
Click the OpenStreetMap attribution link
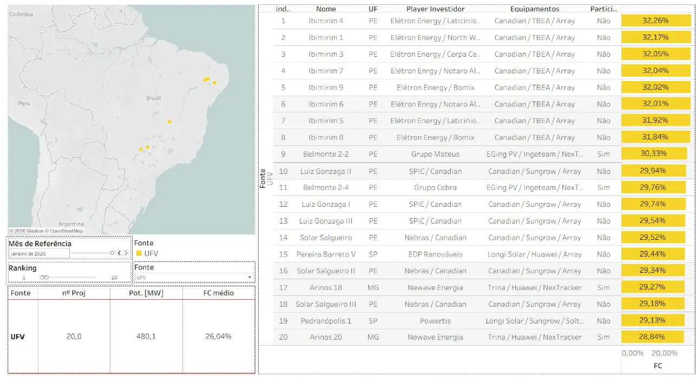tap(65, 231)
